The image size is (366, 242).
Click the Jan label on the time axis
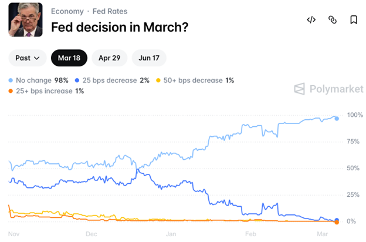pos(171,233)
